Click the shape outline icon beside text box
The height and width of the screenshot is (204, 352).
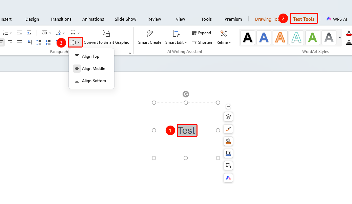pyautogui.click(x=228, y=153)
